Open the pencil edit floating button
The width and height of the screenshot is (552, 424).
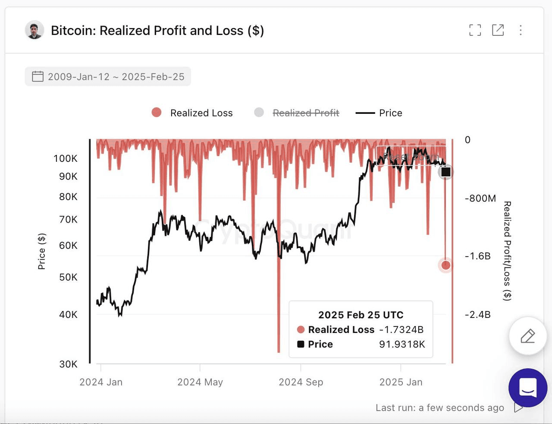pyautogui.click(x=527, y=336)
